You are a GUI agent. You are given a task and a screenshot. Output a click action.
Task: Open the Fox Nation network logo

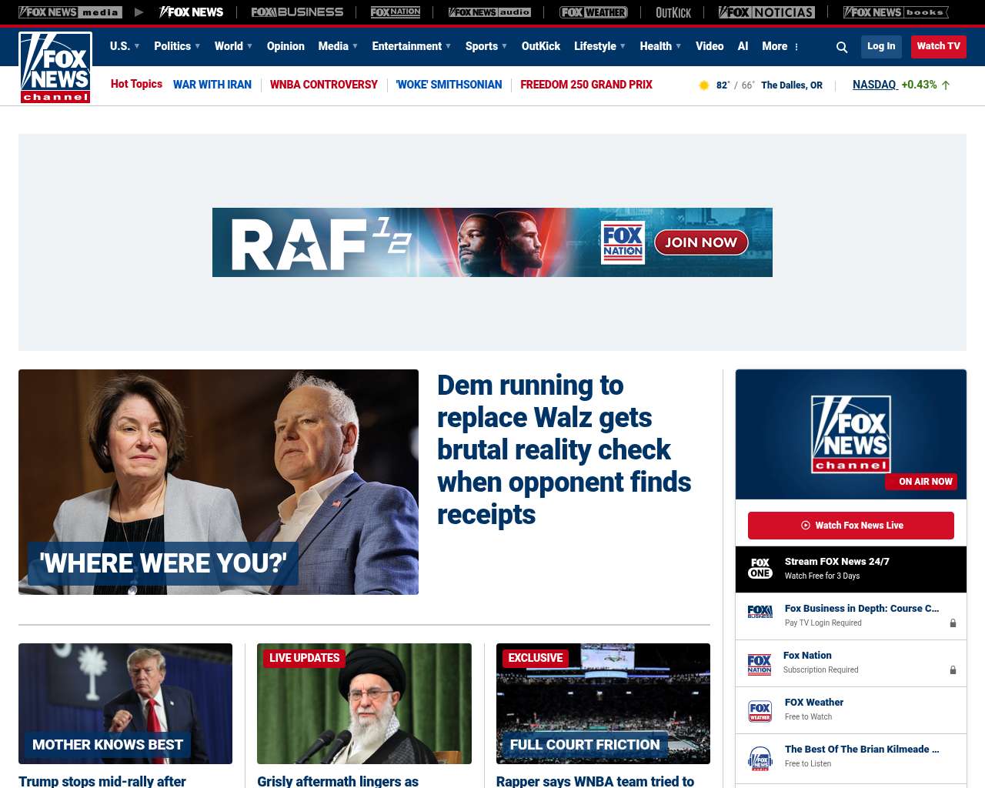tap(396, 12)
